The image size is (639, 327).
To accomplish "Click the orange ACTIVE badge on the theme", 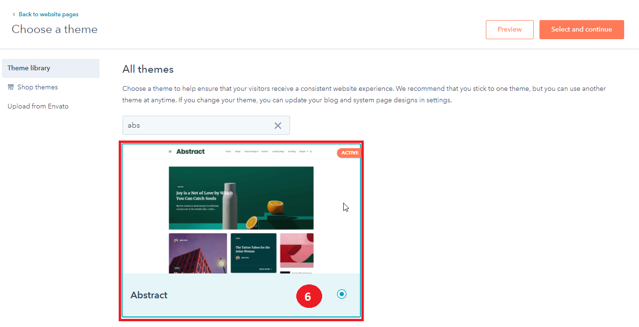I will pyautogui.click(x=349, y=153).
